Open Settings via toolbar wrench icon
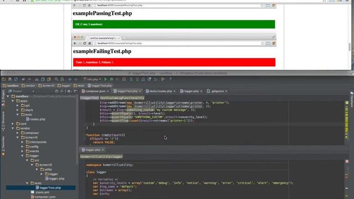This screenshot has height=199, width=354. click(163, 79)
